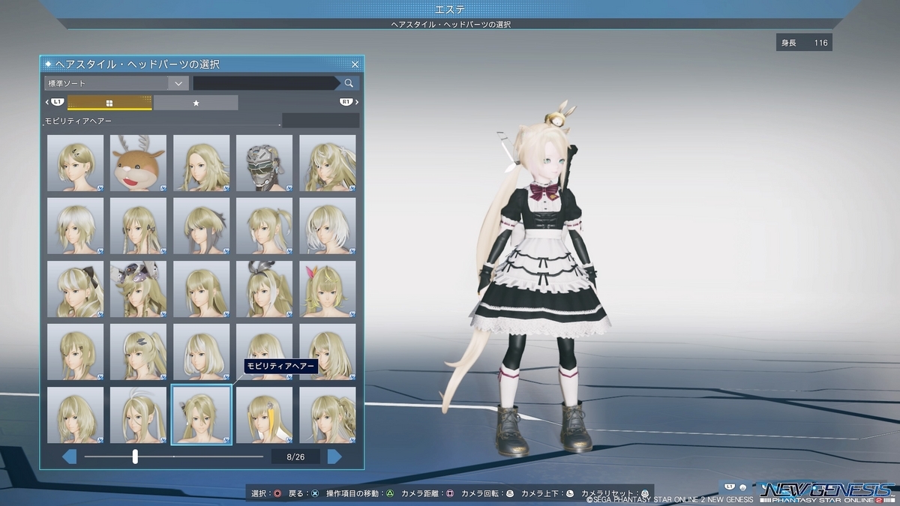Choose the hair with yellow streak extension
The image size is (900, 506).
tap(265, 415)
